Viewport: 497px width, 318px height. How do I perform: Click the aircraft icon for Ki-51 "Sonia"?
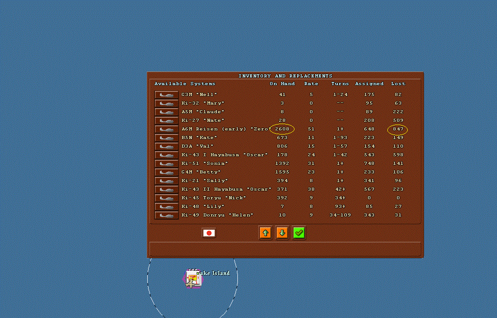tap(166, 164)
